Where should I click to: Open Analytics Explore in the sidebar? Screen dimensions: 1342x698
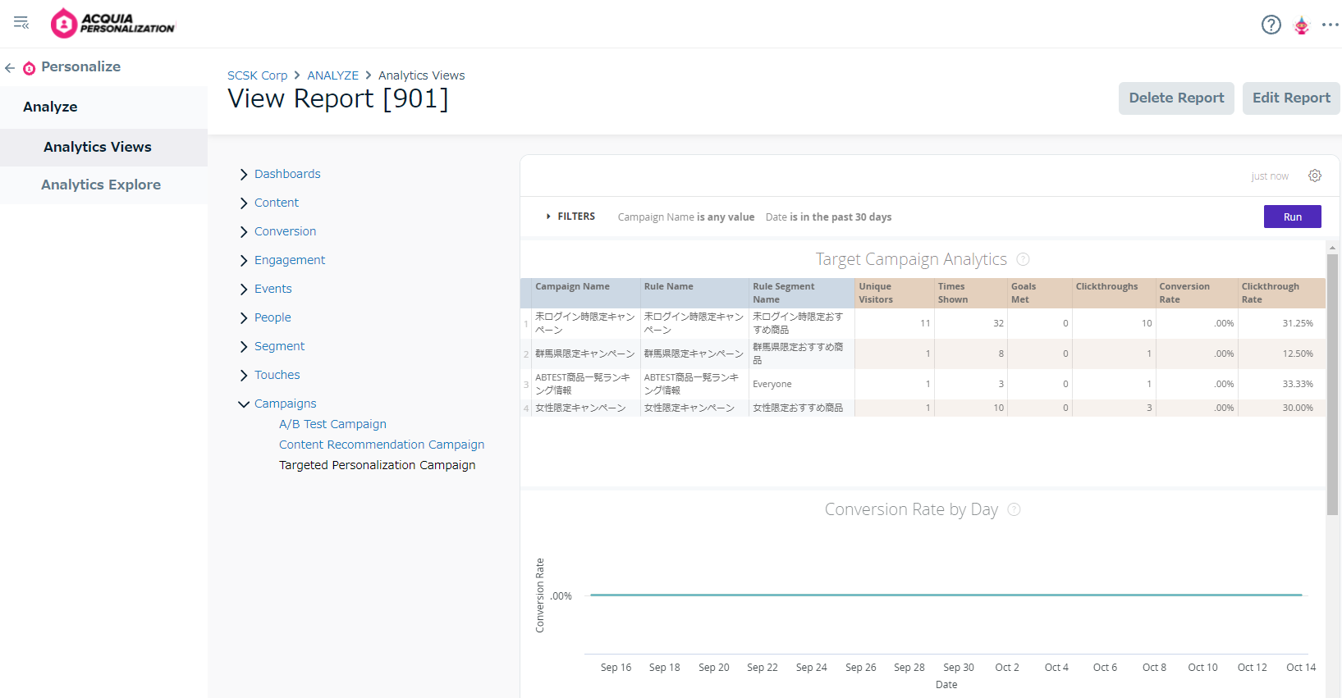click(x=101, y=185)
